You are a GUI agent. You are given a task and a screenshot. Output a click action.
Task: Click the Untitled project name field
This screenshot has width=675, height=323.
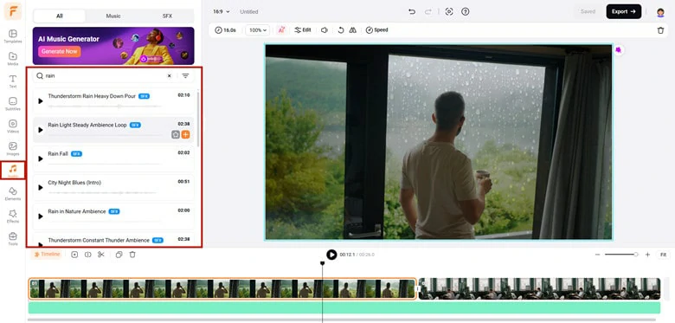(x=249, y=11)
